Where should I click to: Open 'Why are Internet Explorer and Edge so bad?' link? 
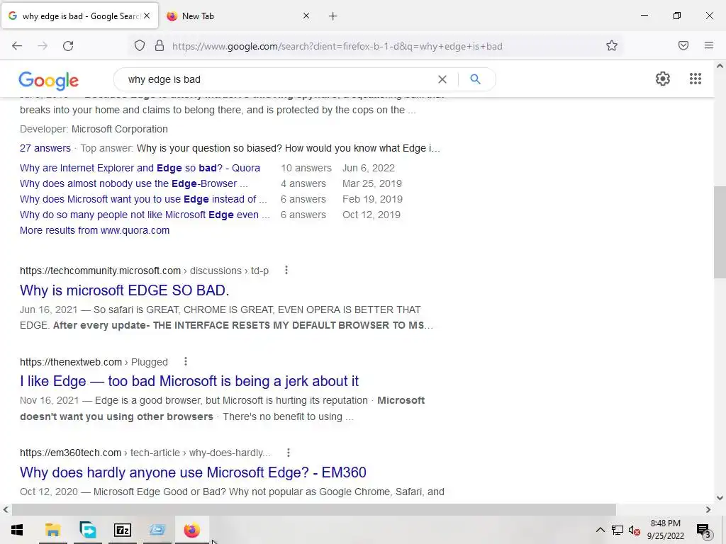[140, 168]
